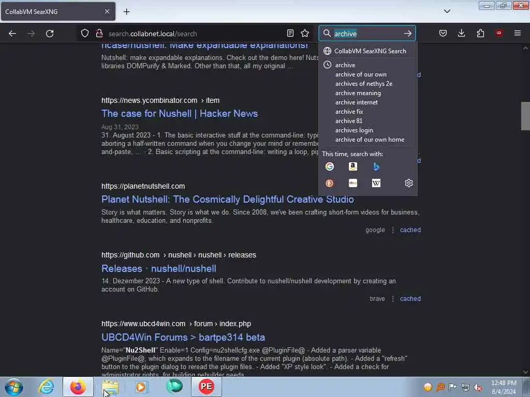Viewport: 530px width, 397px height.
Task: Open 'Releases · nushell/nushell' result
Action: point(158,268)
